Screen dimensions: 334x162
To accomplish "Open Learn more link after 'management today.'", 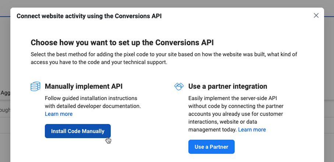I will tap(252, 130).
